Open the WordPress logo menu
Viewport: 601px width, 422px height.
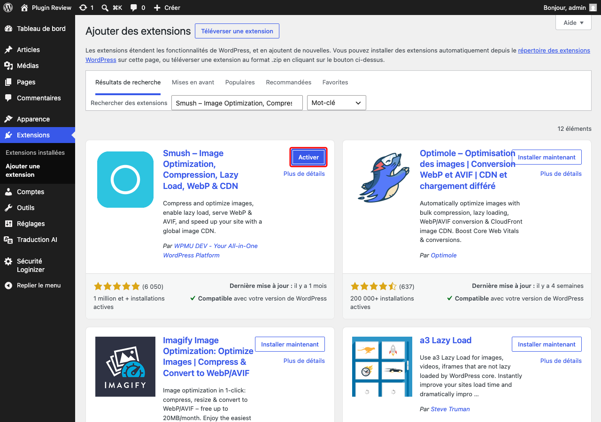click(8, 8)
